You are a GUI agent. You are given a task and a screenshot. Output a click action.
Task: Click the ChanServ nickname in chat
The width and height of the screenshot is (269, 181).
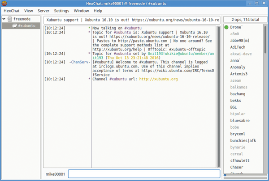[80, 62]
